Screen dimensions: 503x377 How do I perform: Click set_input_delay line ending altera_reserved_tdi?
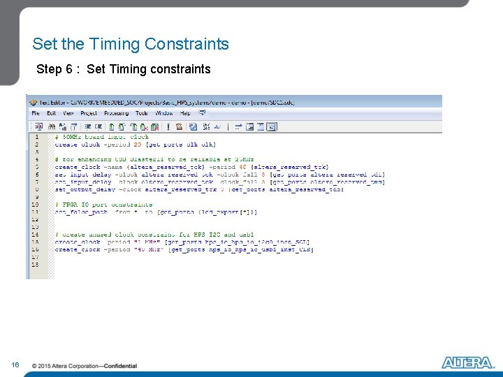220,175
